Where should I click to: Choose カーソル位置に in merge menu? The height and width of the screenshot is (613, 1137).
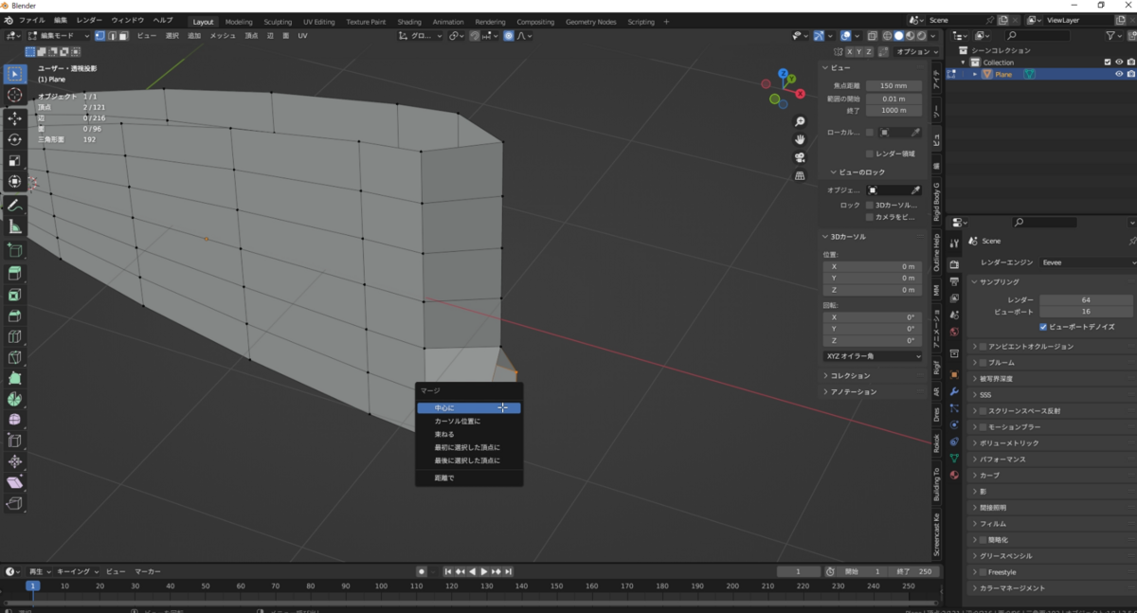(x=469, y=422)
